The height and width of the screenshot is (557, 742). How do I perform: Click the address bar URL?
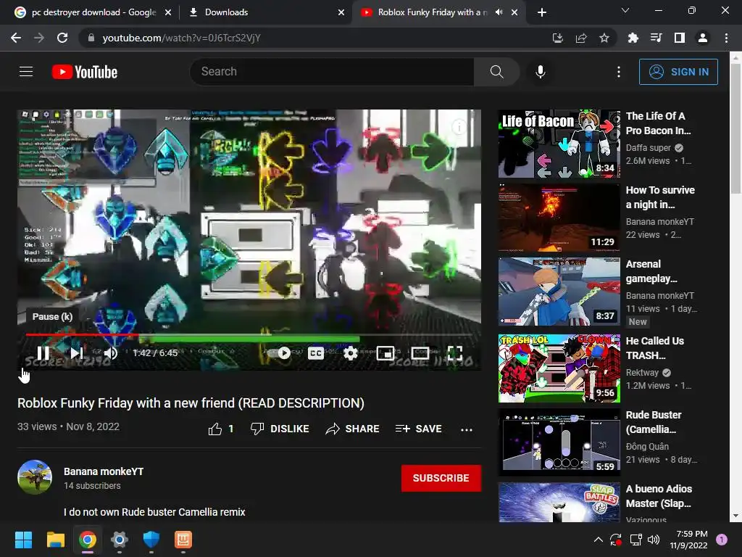point(181,38)
